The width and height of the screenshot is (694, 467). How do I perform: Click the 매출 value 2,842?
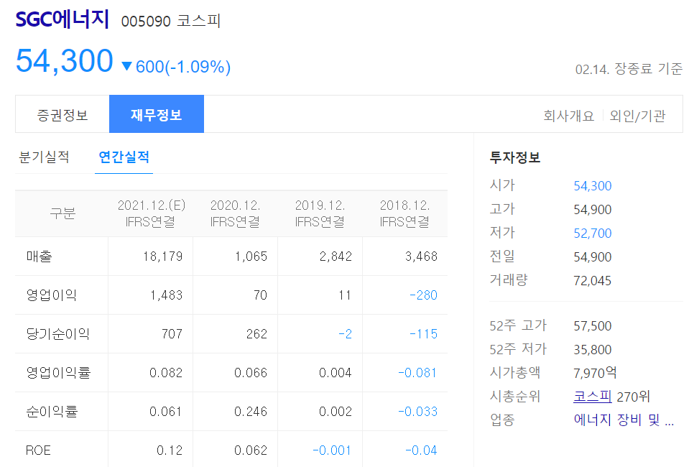click(x=336, y=256)
